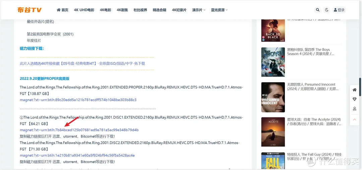
Task: Open the 精选合辑 menu item
Action: click(x=160, y=10)
